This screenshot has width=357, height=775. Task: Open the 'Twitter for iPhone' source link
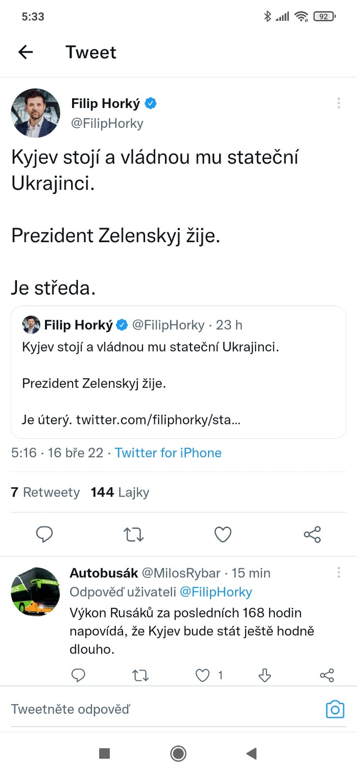[x=168, y=453]
